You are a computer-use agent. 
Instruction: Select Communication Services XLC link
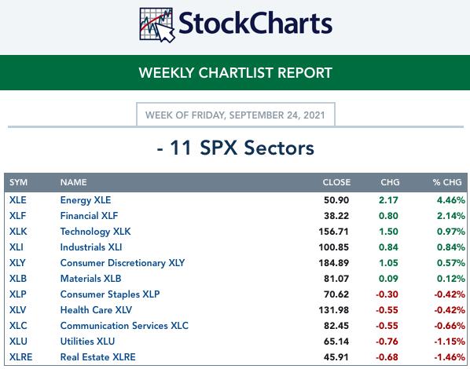(x=124, y=326)
